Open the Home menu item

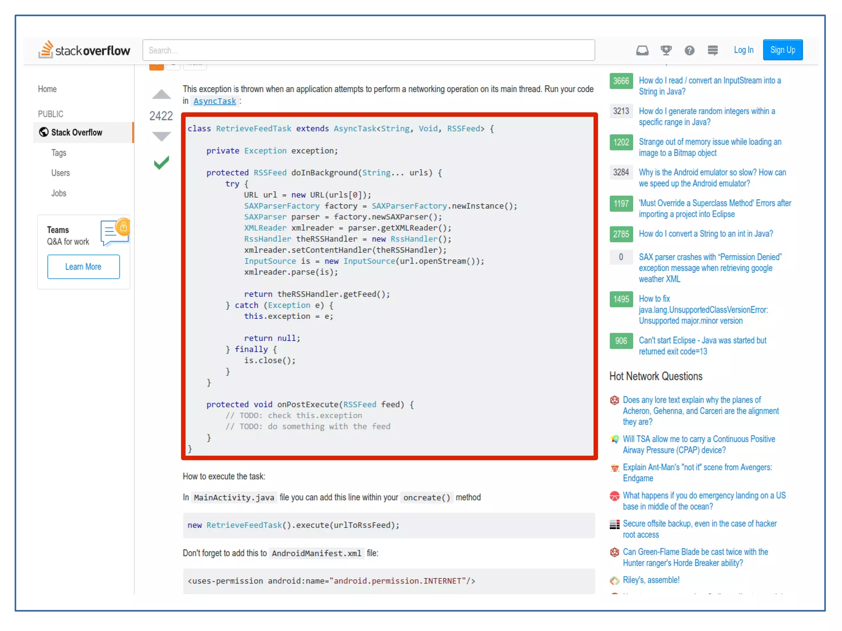(47, 89)
